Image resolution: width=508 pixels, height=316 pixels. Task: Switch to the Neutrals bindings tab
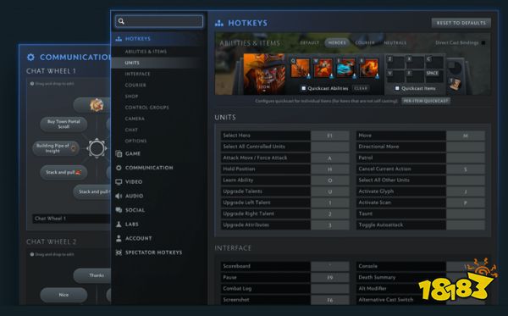point(395,42)
